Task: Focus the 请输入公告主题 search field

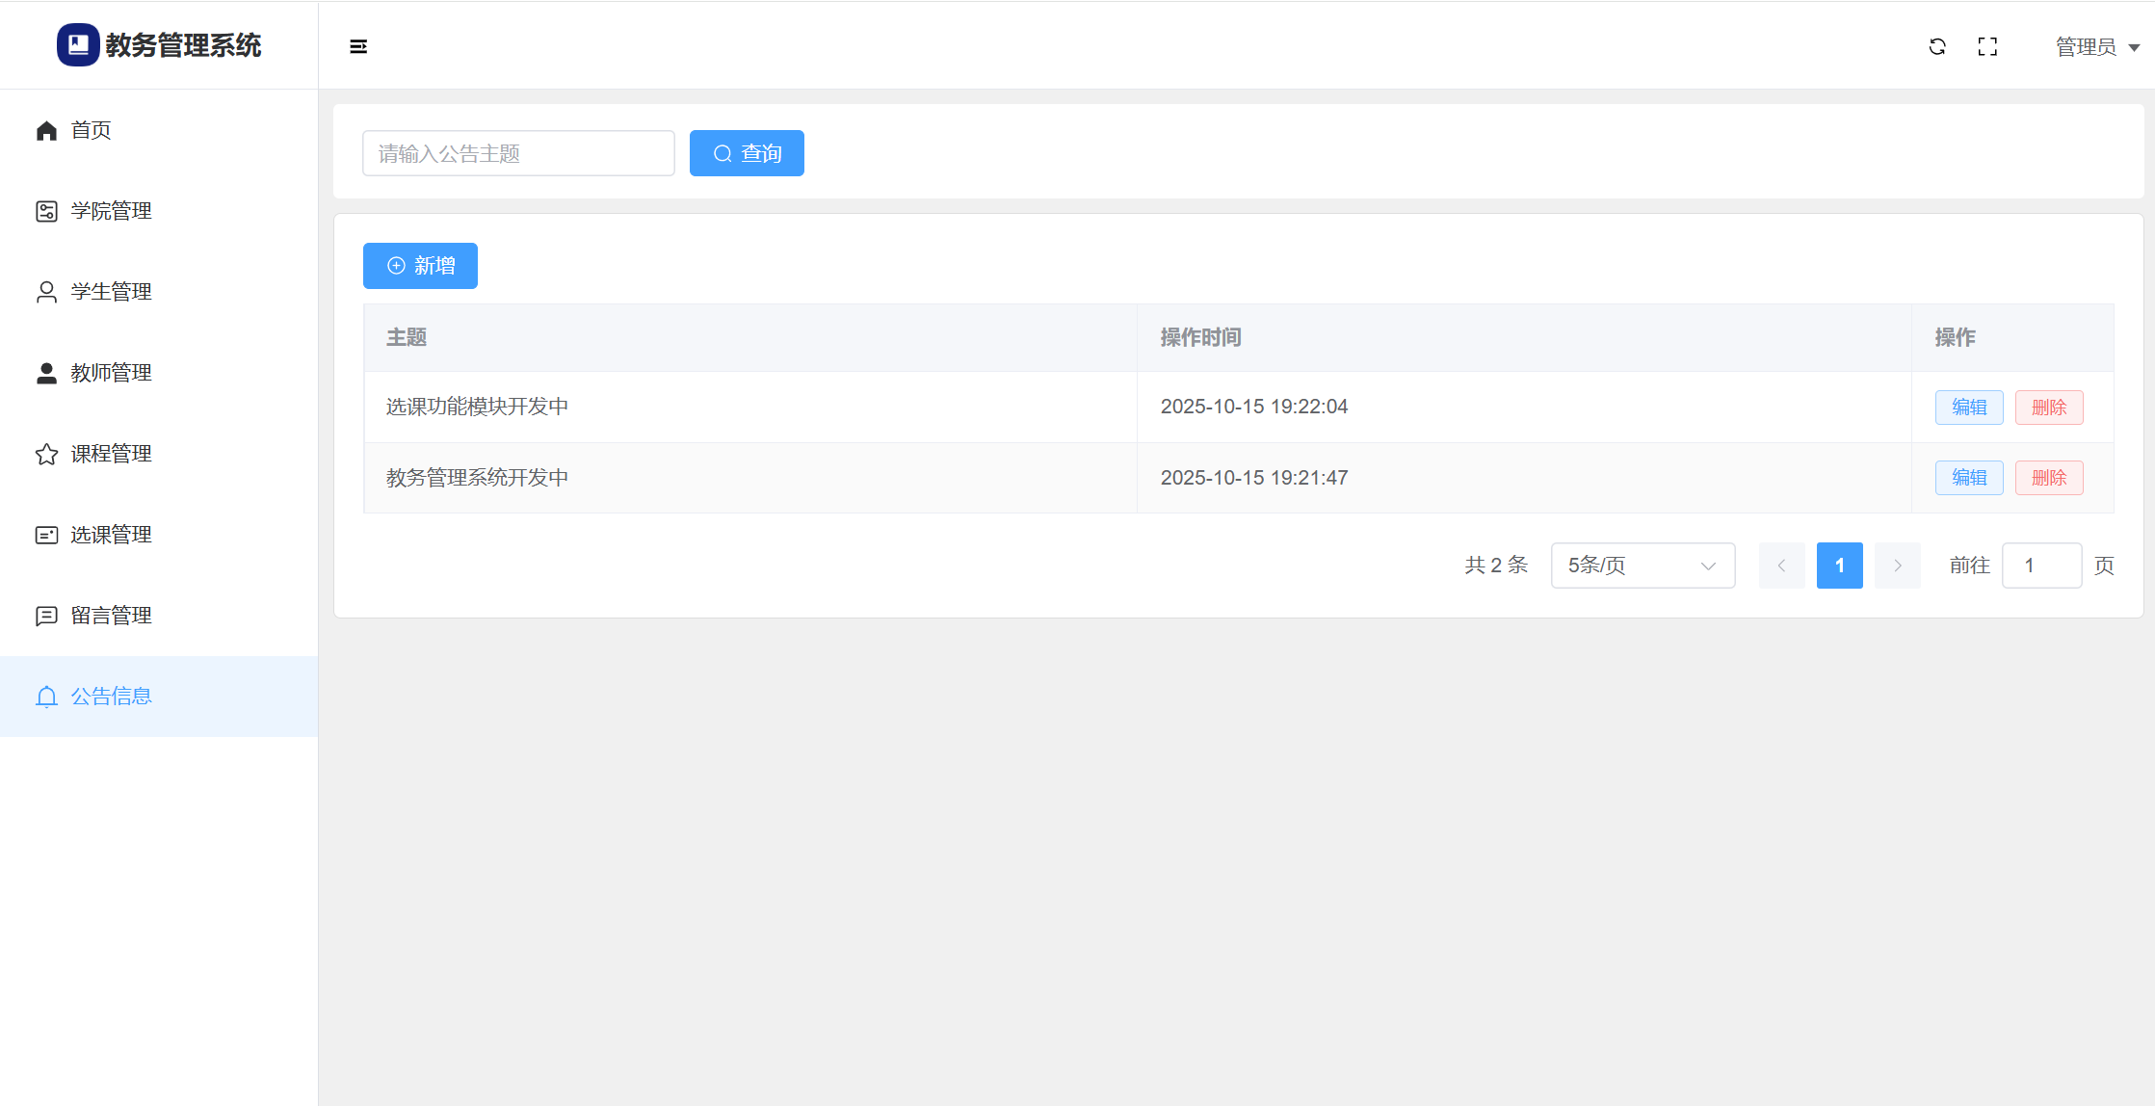Action: pos(518,153)
